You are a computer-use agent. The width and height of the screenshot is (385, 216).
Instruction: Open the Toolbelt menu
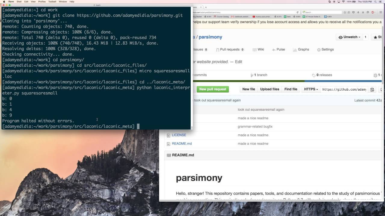52,1
